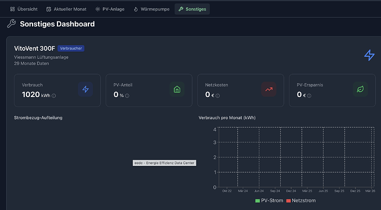Go to the Wärmepumpe tab

click(152, 9)
